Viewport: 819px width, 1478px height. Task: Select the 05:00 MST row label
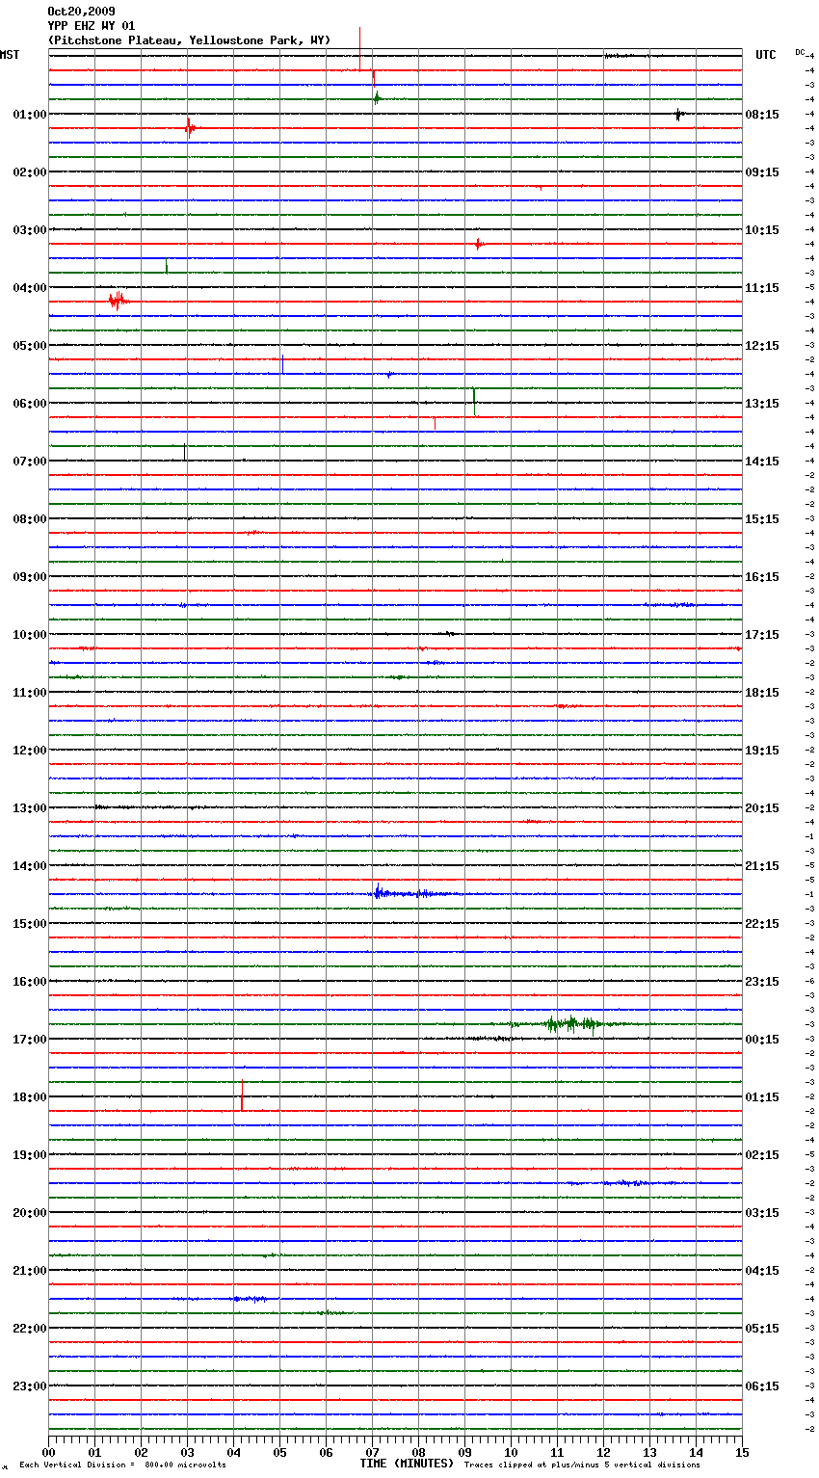pyautogui.click(x=30, y=346)
